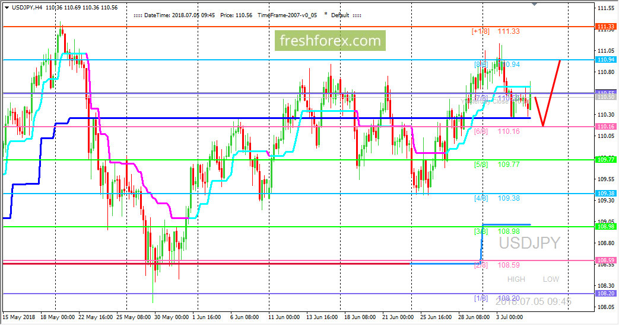Click the '28 Jun 08:00' time axis label
Viewport: 619px width, 325px height.
tap(474, 317)
